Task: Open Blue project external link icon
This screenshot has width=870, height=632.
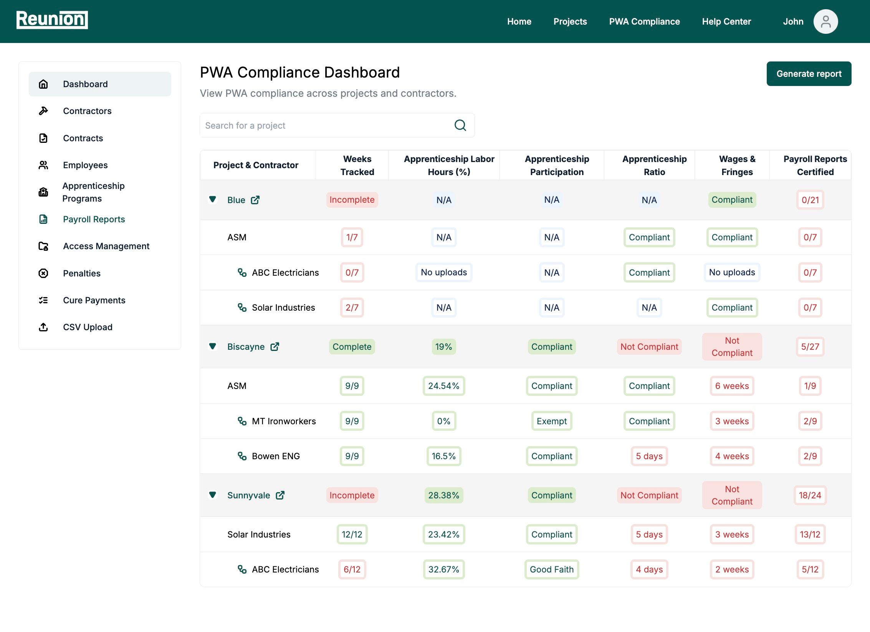Action: pyautogui.click(x=255, y=200)
